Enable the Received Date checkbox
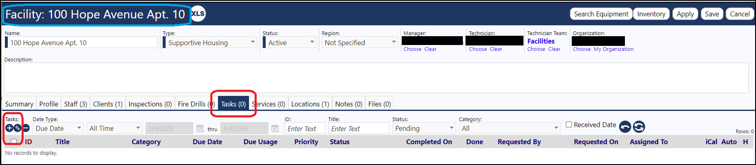Screen dimensions: 756x165 [569, 125]
